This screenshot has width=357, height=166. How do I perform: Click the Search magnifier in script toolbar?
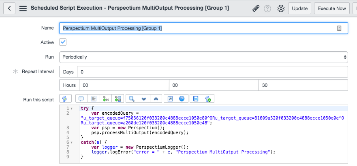132,99
